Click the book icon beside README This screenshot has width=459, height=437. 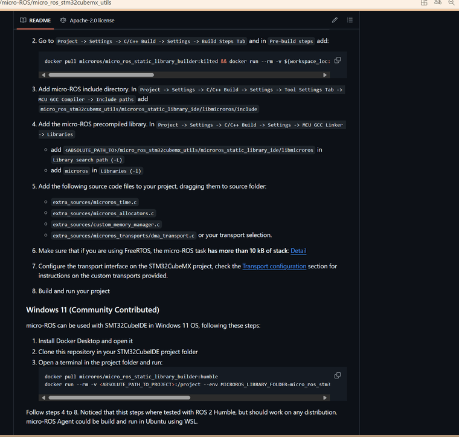(x=23, y=20)
